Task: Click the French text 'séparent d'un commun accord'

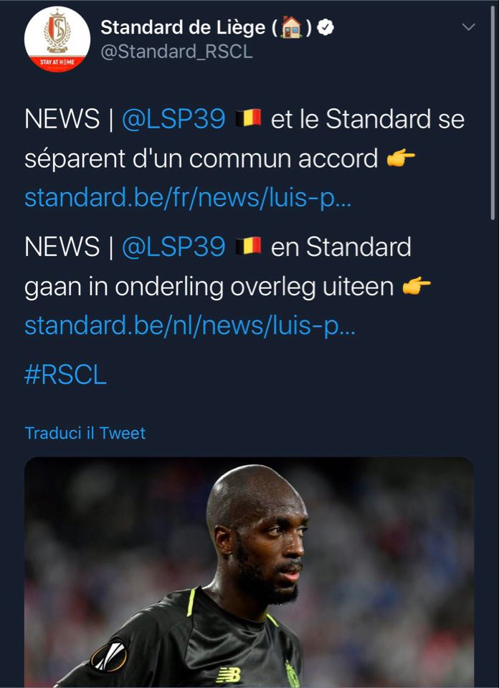Action: pyautogui.click(x=201, y=158)
